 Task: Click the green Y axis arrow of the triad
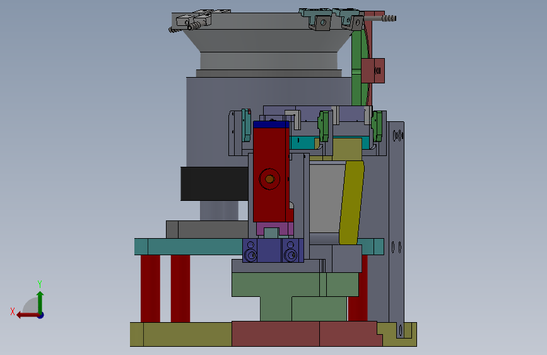40,301
